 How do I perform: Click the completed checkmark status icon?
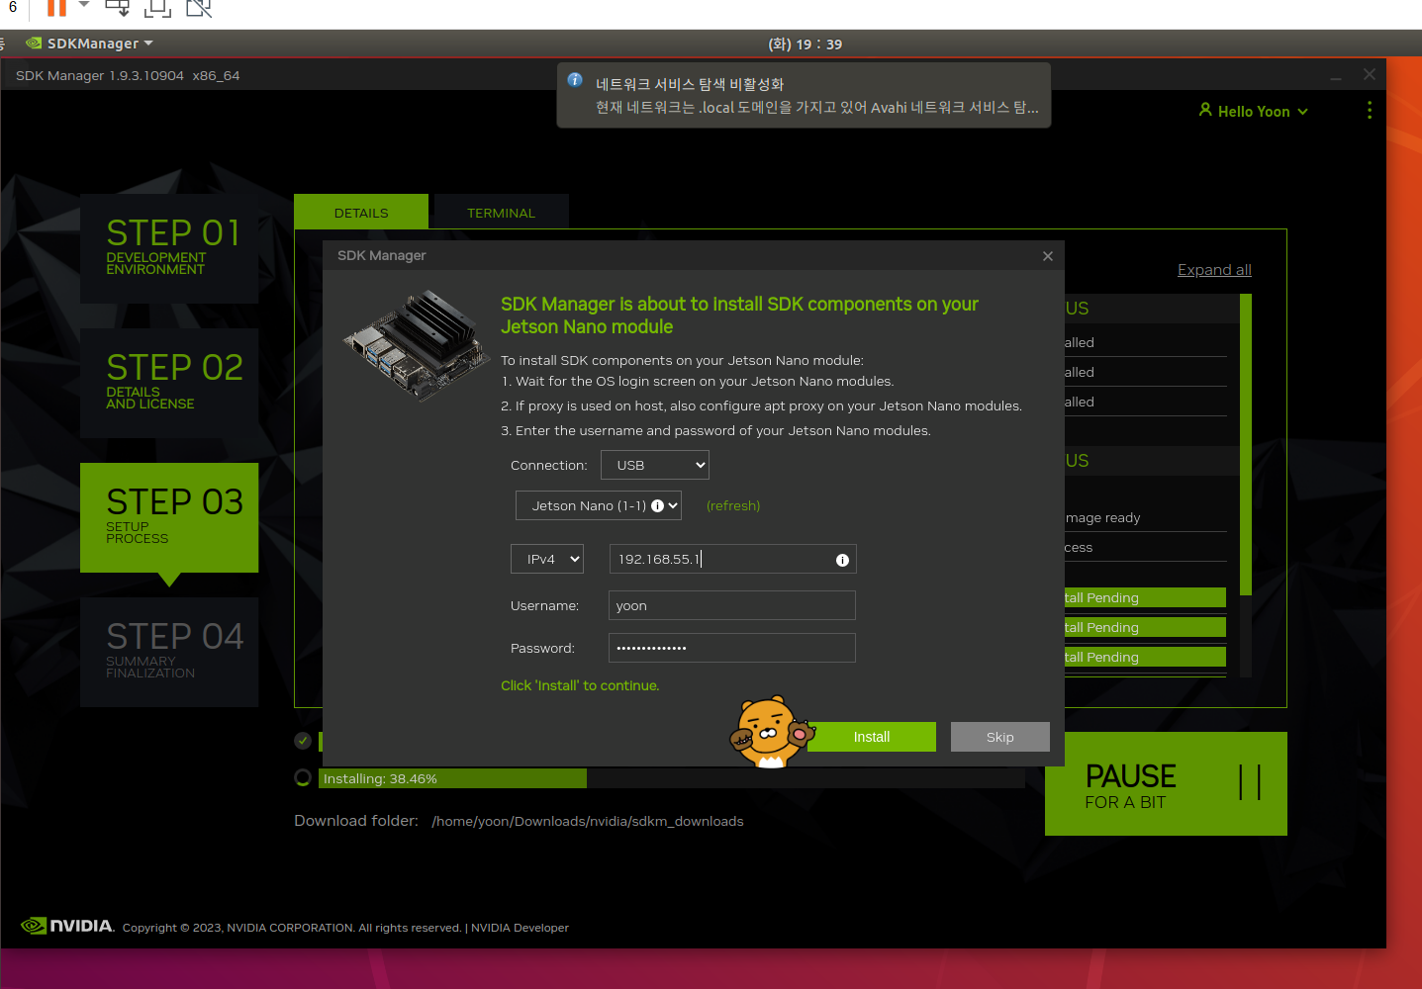[303, 741]
